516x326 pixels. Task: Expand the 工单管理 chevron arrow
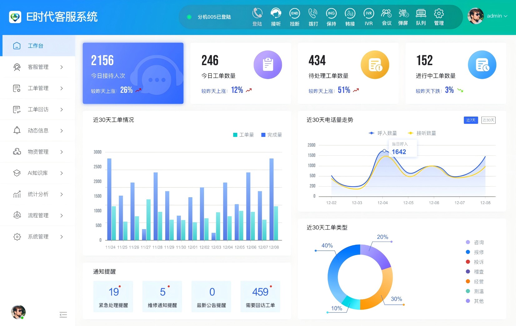tap(62, 88)
